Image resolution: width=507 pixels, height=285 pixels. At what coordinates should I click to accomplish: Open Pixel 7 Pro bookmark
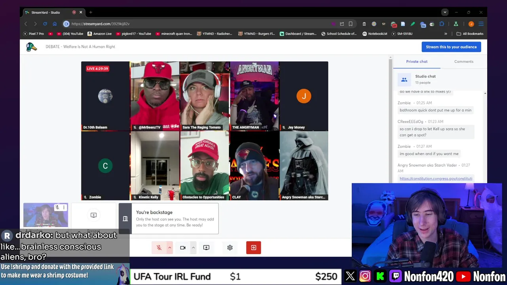34,34
